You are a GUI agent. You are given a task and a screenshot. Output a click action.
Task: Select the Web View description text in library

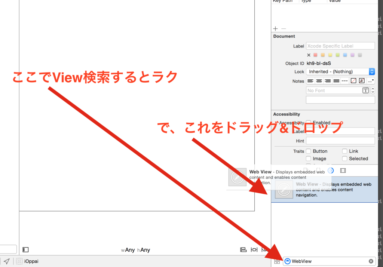334,190
